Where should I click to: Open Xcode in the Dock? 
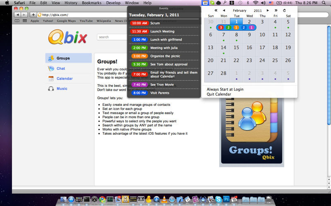click(180, 199)
